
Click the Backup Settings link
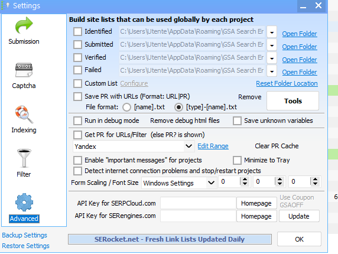(24, 235)
